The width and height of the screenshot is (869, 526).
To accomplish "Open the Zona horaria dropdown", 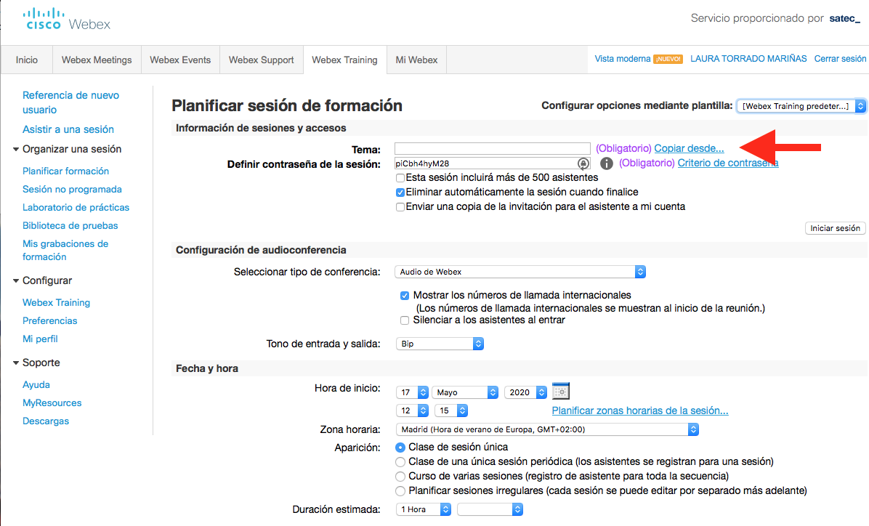I will pyautogui.click(x=546, y=429).
